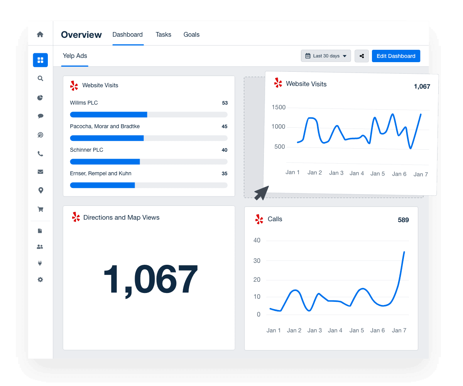The image size is (463, 386).
Task: Click the location pin icon
Action: click(40, 190)
